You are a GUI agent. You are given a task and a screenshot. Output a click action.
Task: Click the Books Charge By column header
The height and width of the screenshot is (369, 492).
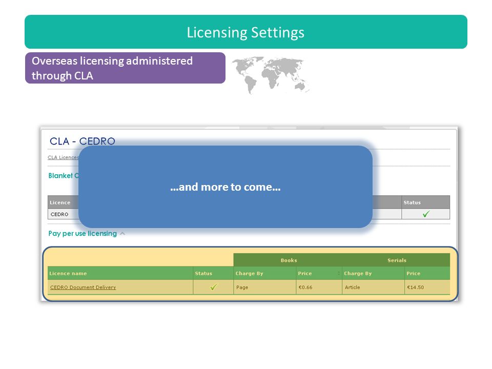[265, 273]
